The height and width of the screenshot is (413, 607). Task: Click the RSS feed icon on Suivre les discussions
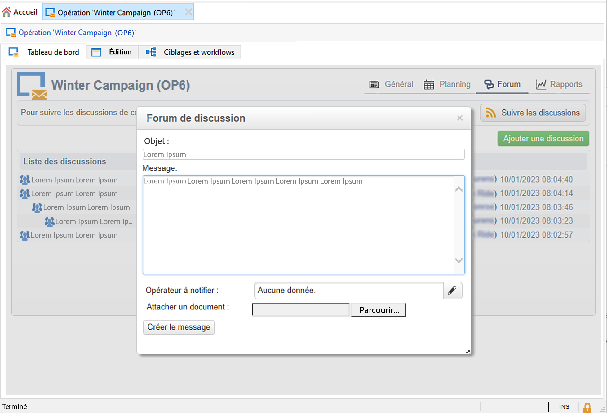491,113
